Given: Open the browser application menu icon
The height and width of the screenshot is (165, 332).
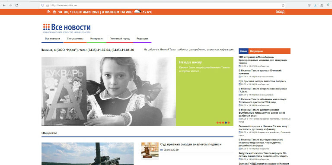Looking at the screenshot, I should (328, 5).
